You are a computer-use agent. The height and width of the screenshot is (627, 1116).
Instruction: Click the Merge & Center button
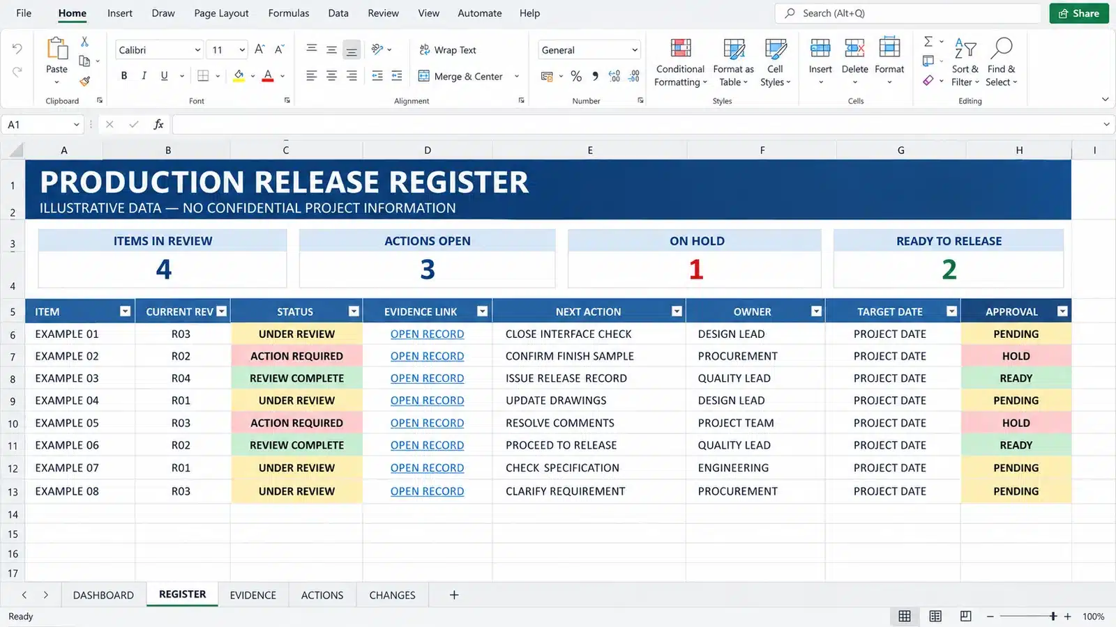coord(461,76)
